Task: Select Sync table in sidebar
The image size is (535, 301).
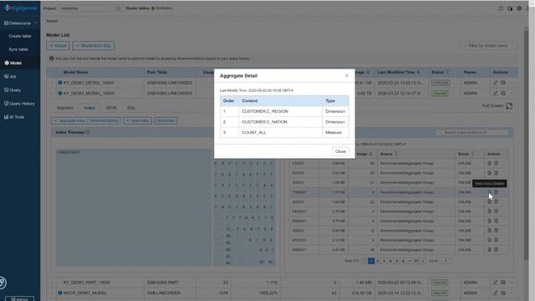Action: pyautogui.click(x=18, y=49)
